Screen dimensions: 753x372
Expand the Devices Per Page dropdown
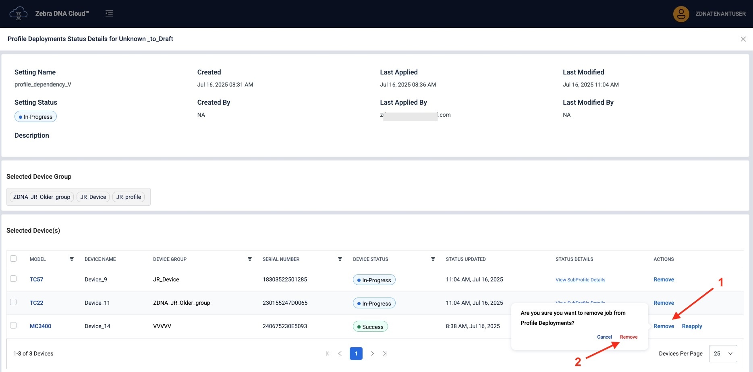point(723,353)
